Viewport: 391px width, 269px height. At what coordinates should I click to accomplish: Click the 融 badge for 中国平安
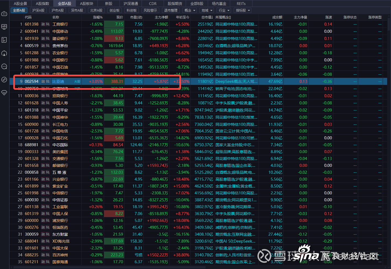pos(43,110)
